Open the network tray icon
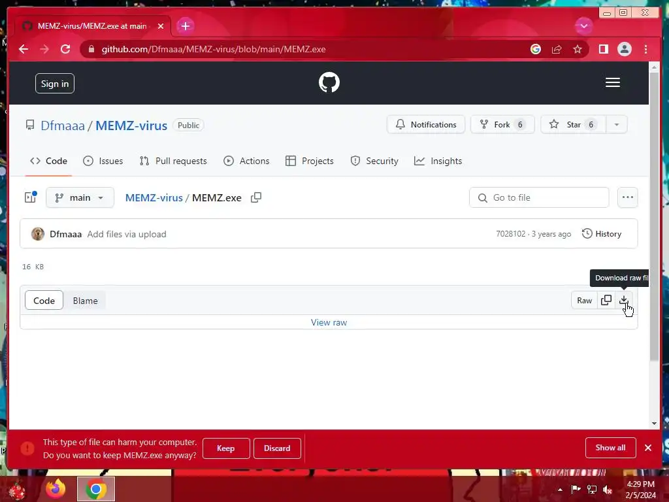The height and width of the screenshot is (502, 669). (x=591, y=489)
